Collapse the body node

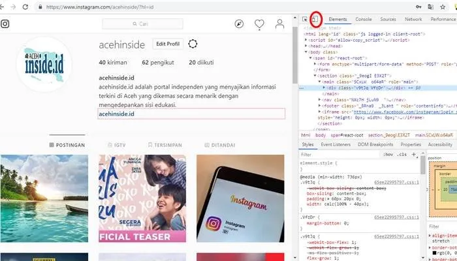(x=306, y=52)
